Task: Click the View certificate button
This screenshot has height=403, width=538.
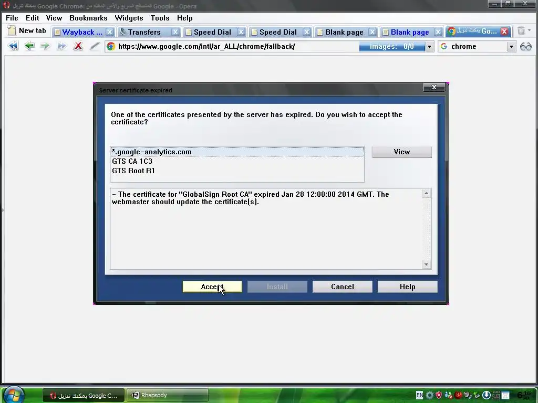Action: pos(401,152)
